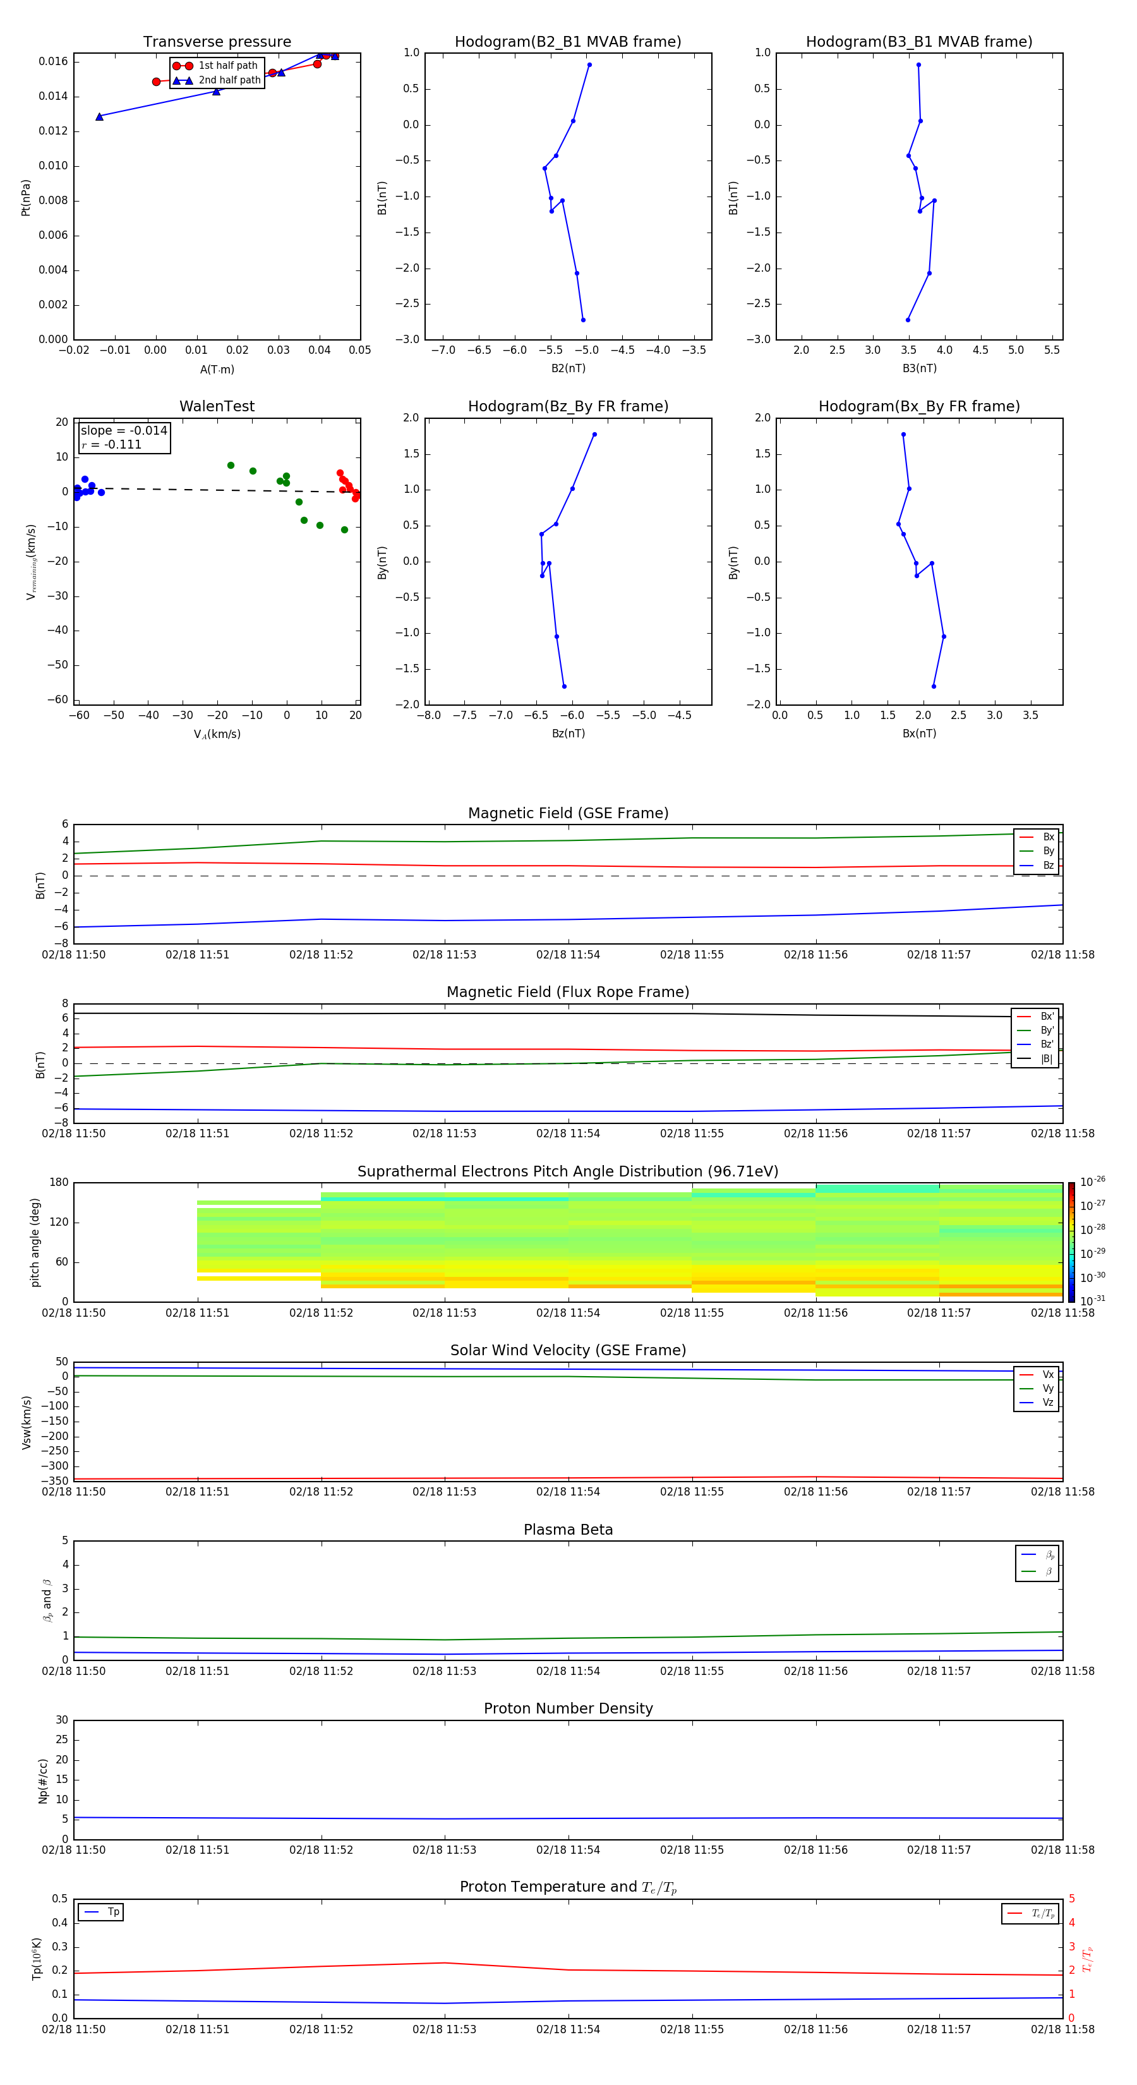Screen dimensions: 1137x2085
Task: Click topmost point in Bz_By FR hodogram
Action: pos(594,435)
